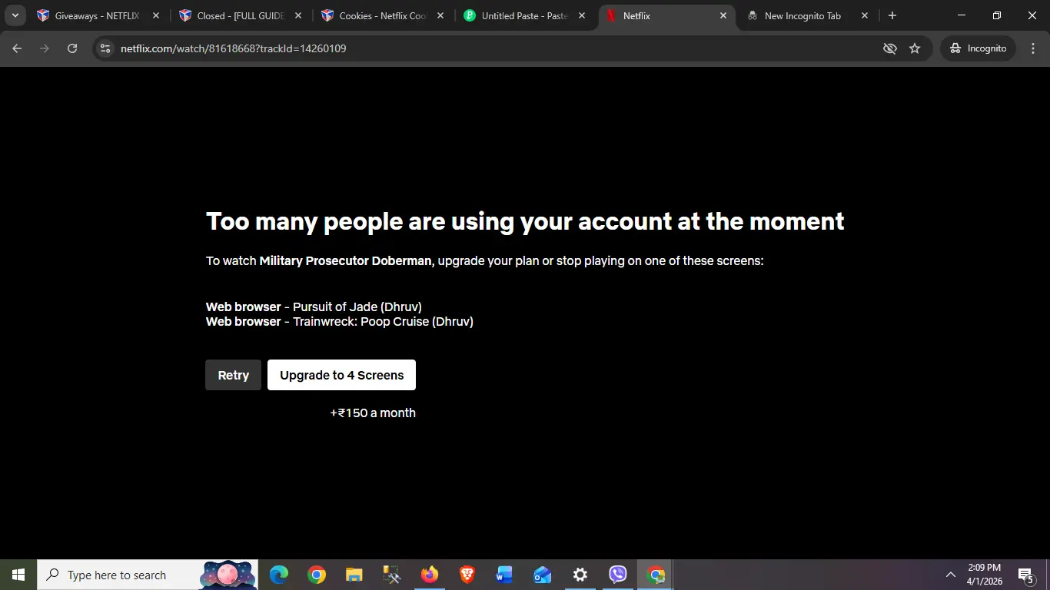Choose Upgrade to 4 Screens
The height and width of the screenshot is (590, 1050).
click(341, 375)
